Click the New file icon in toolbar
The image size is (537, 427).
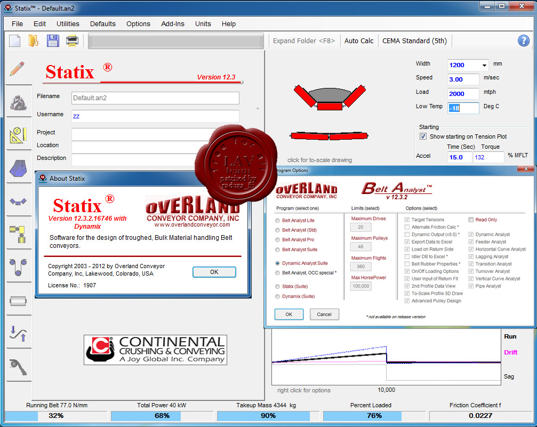pyautogui.click(x=15, y=41)
